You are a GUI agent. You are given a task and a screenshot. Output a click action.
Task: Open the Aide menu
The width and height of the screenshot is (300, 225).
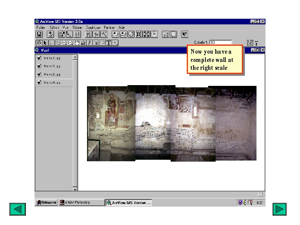(x=121, y=27)
